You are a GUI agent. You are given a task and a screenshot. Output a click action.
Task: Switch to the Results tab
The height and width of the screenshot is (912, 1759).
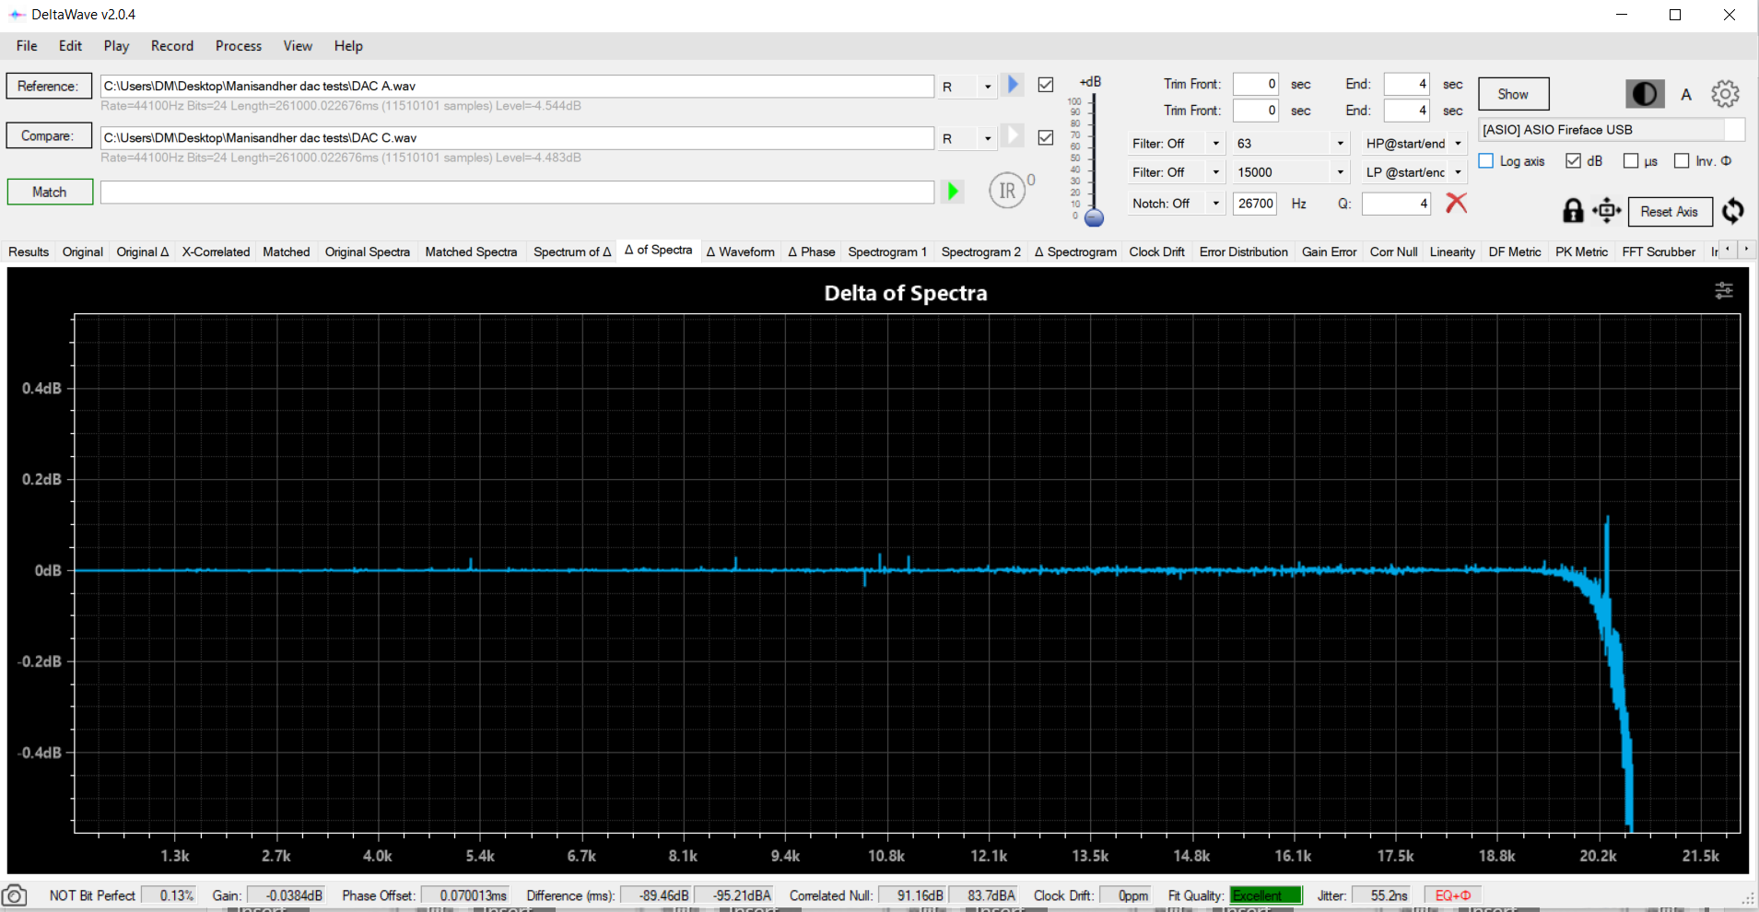[x=29, y=251]
